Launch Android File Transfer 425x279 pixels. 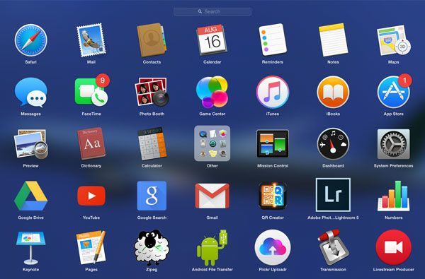point(212,248)
